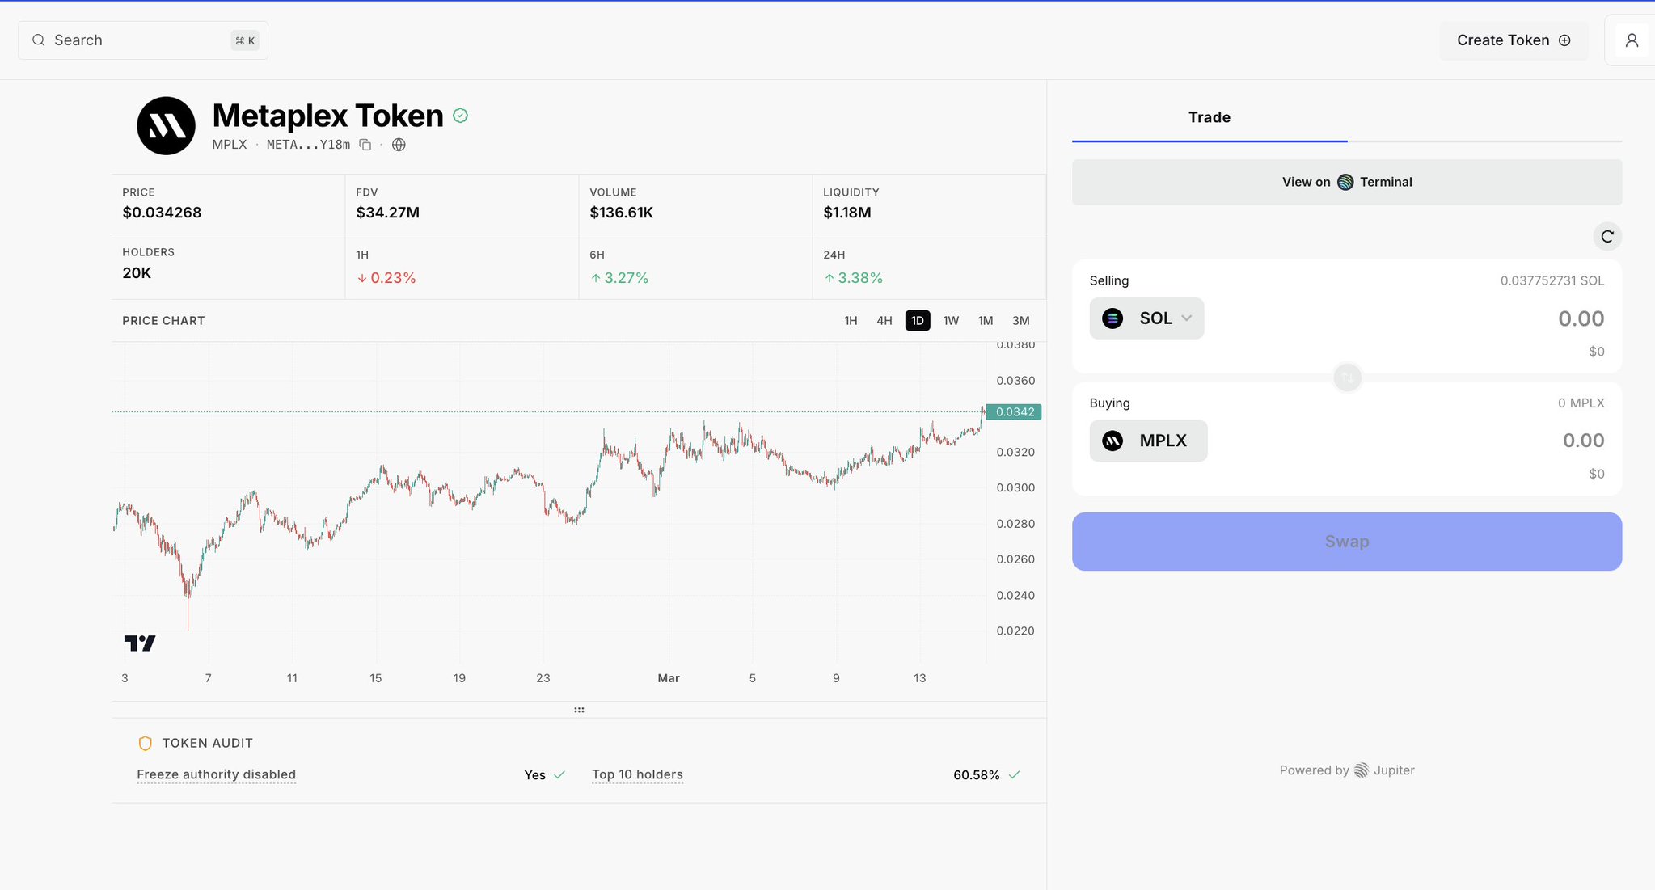This screenshot has width=1655, height=890.
Task: Click the TradingView logo on chart
Action: point(140,643)
